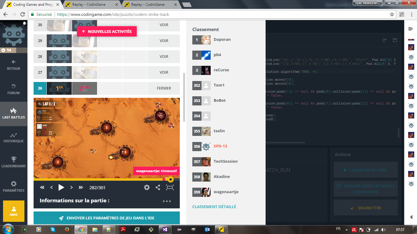
Task: Click VOIR for battle 28
Action: (x=164, y=57)
